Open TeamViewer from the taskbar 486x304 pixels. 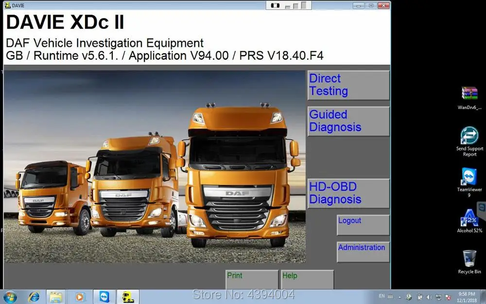[x=104, y=297]
